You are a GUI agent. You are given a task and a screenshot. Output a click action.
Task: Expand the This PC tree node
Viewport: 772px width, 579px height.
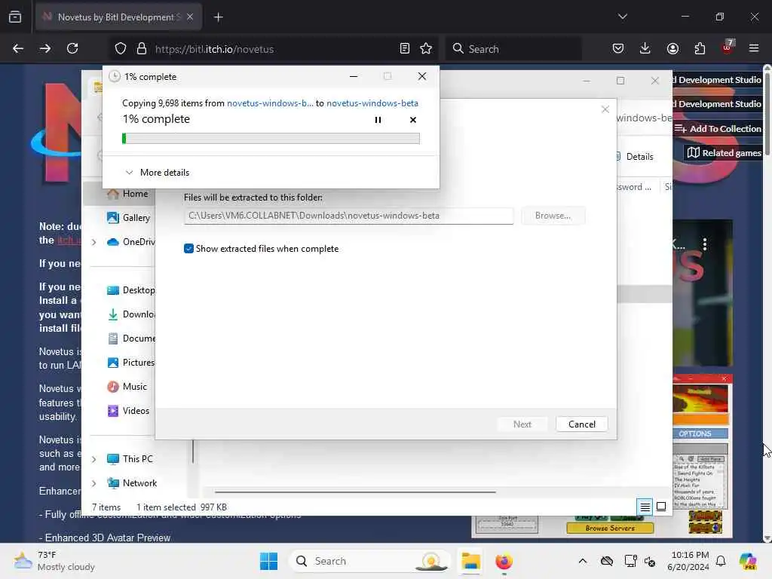[94, 459]
